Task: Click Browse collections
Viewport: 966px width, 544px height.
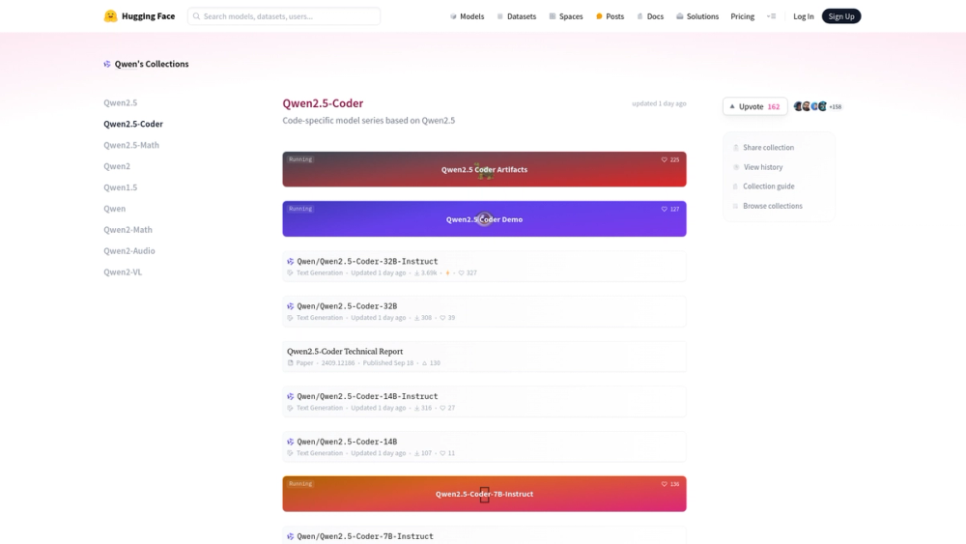Action: point(773,206)
